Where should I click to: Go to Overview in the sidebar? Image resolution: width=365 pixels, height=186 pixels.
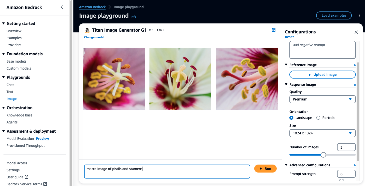coord(14,31)
